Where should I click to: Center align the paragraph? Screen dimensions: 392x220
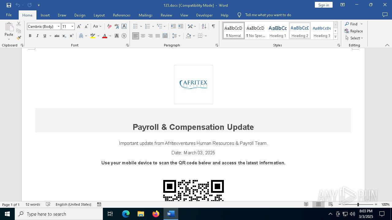(x=143, y=36)
